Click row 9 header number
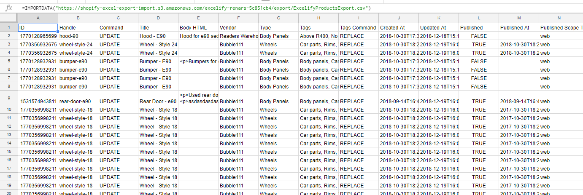583x195 pixels. point(8,98)
